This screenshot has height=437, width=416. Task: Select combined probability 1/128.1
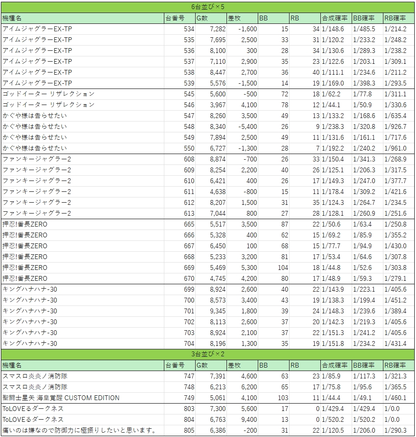[x=336, y=214]
